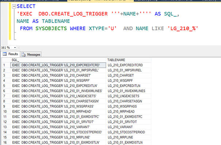221x145 pixels.
Task: Click the LIKE keyword in query
Action: pyautogui.click(x=158, y=28)
